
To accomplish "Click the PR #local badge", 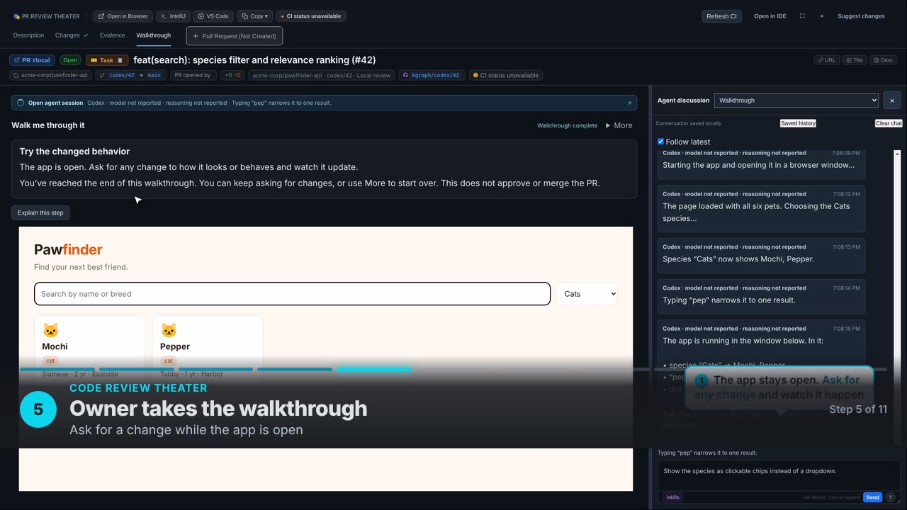I will (33, 60).
